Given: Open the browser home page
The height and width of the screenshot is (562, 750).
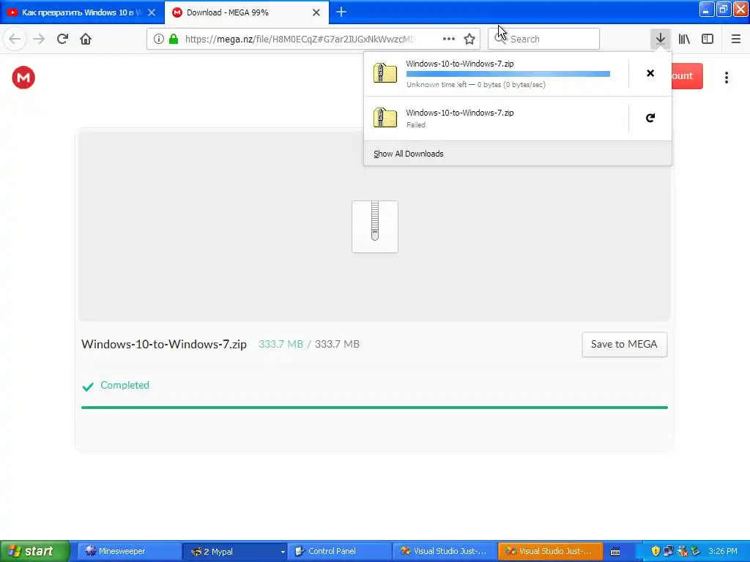Looking at the screenshot, I should tap(86, 39).
